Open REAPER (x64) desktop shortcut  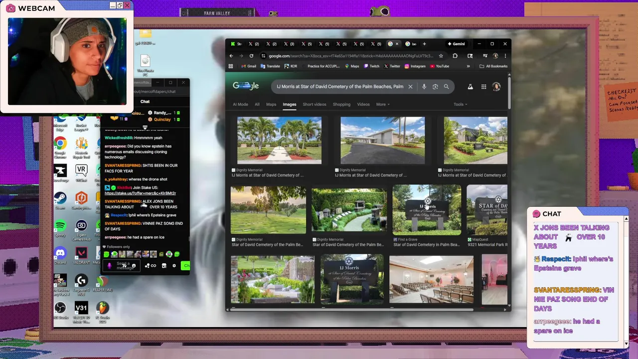pos(103,283)
